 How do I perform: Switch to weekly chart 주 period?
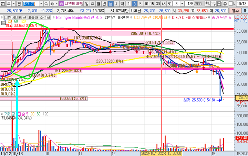tap(93, 3)
